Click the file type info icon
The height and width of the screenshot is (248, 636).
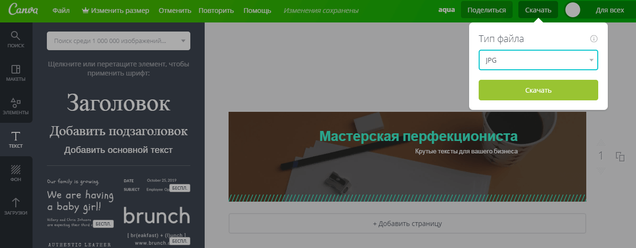pos(594,39)
